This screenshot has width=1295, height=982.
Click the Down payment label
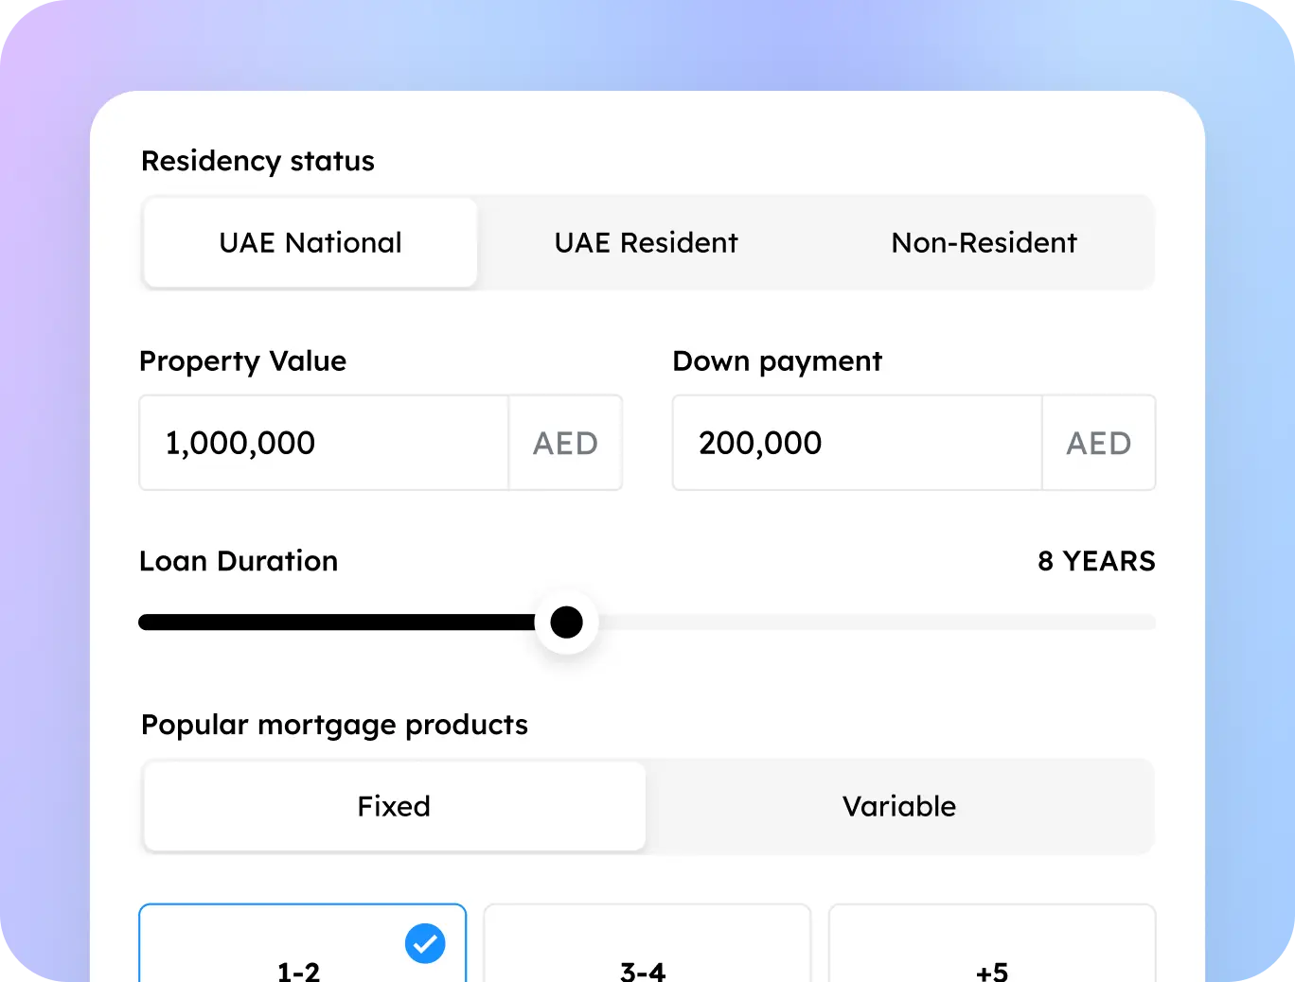[776, 361]
